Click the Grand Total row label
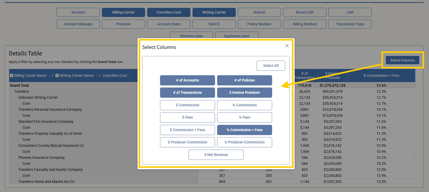The width and height of the screenshot is (429, 192). tap(19, 85)
